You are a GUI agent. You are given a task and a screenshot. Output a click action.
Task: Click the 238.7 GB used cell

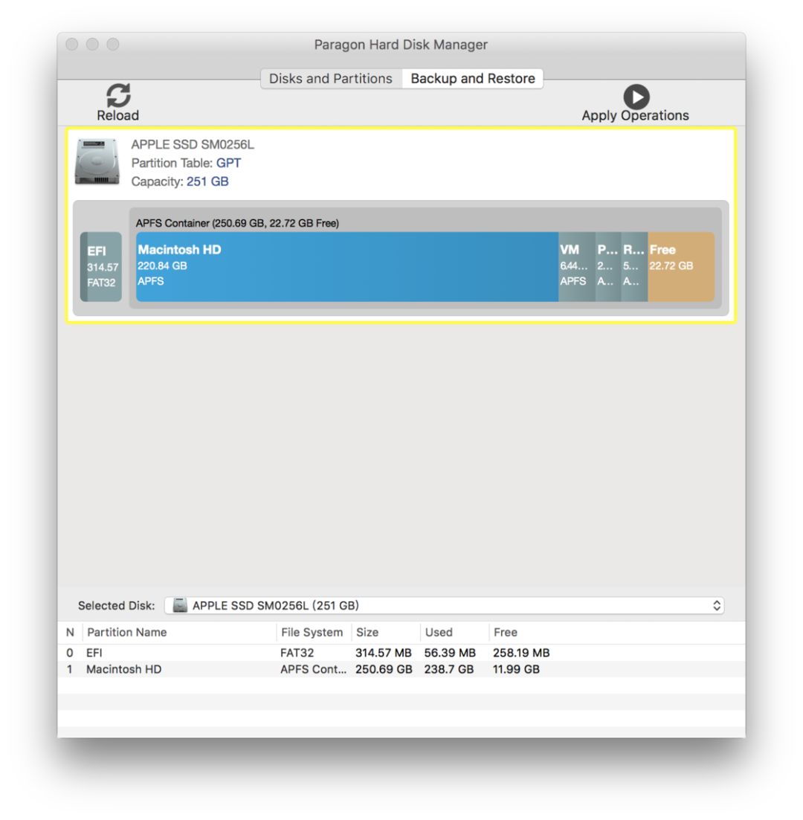tap(449, 669)
